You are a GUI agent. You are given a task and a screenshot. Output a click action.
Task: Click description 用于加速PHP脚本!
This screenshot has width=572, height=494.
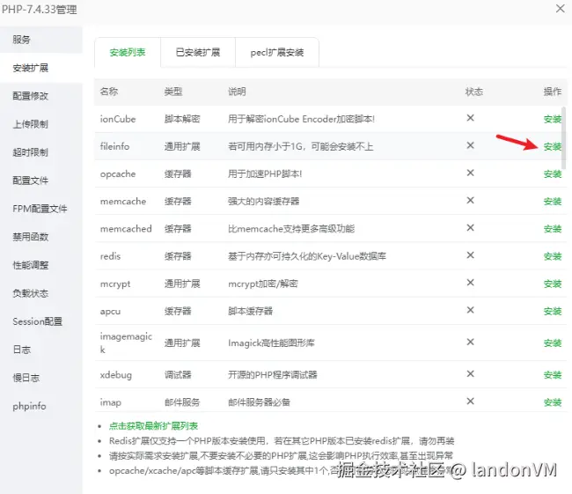265,173
